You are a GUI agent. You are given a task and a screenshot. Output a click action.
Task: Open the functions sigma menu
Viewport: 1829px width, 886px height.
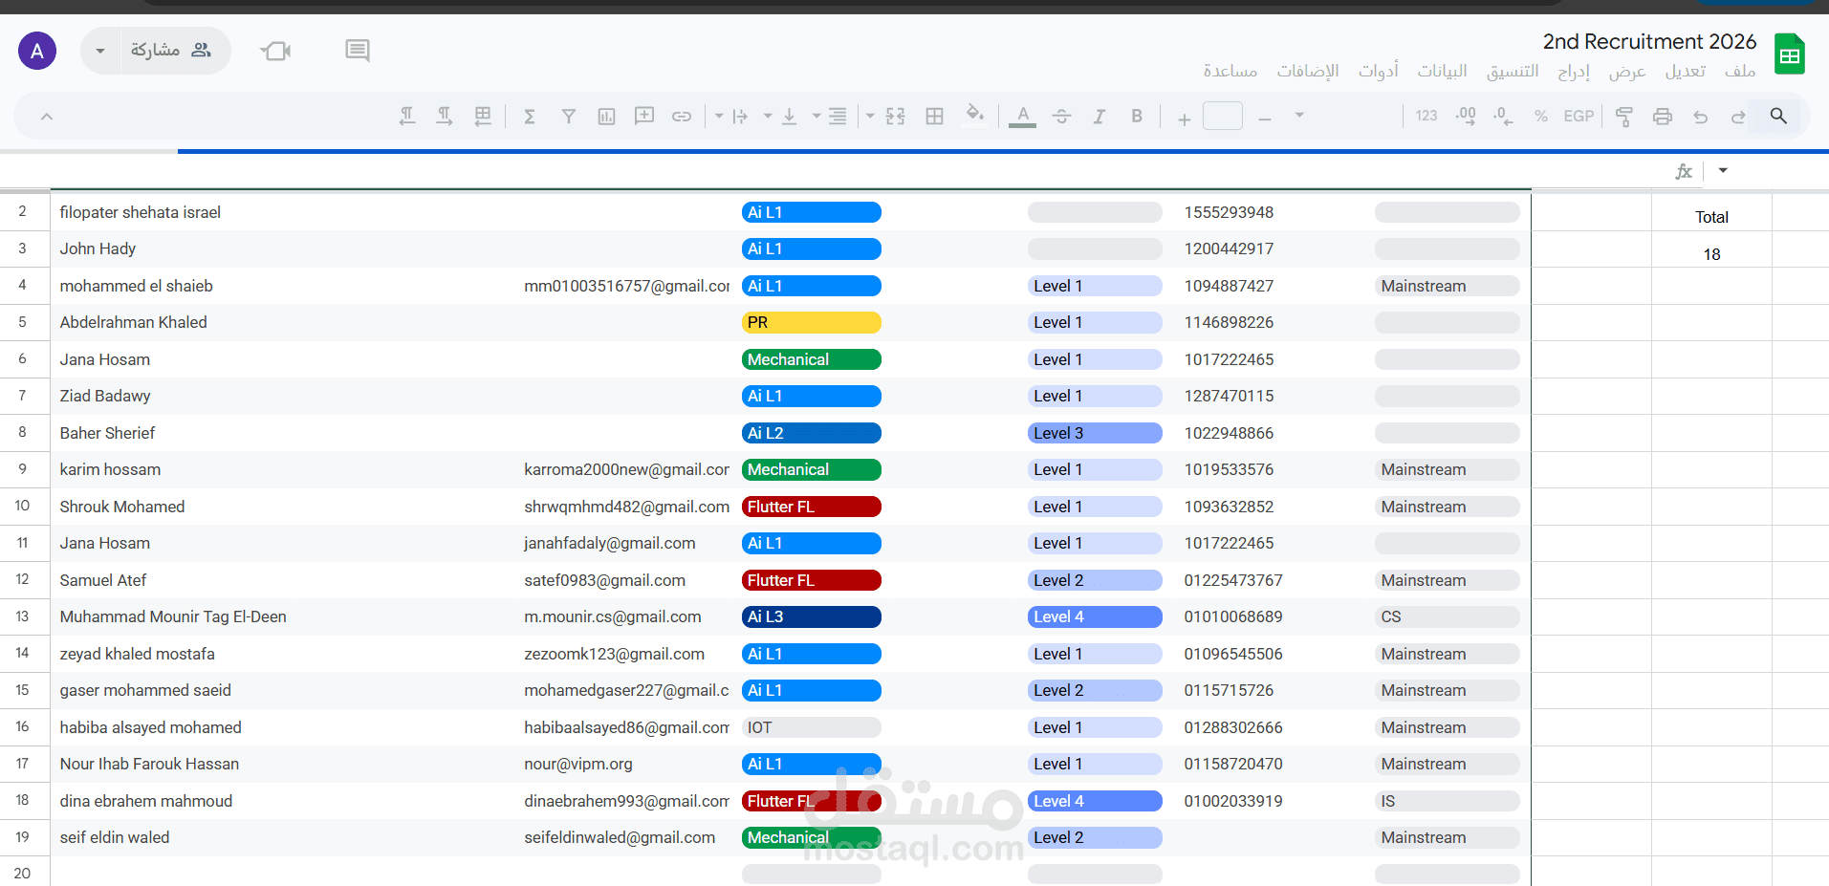coord(529,116)
